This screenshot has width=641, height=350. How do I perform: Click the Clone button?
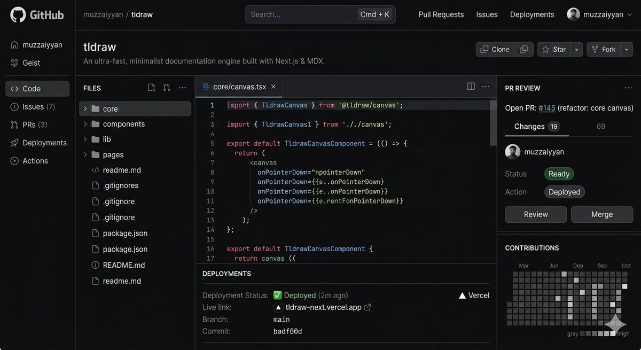[495, 49]
